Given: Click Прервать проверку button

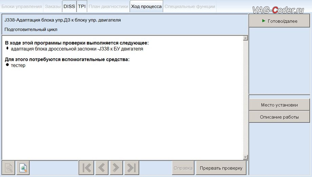Looking at the screenshot, I should coord(221,168).
